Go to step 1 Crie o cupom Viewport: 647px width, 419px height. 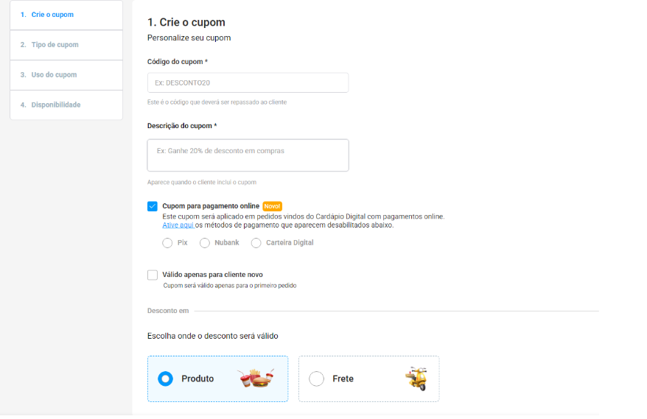pos(66,15)
